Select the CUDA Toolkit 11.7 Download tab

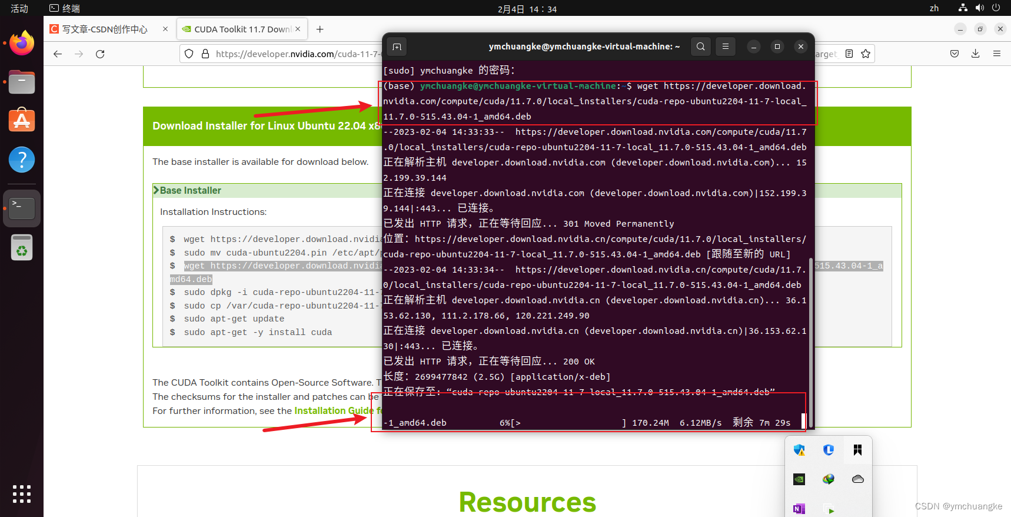tap(241, 29)
